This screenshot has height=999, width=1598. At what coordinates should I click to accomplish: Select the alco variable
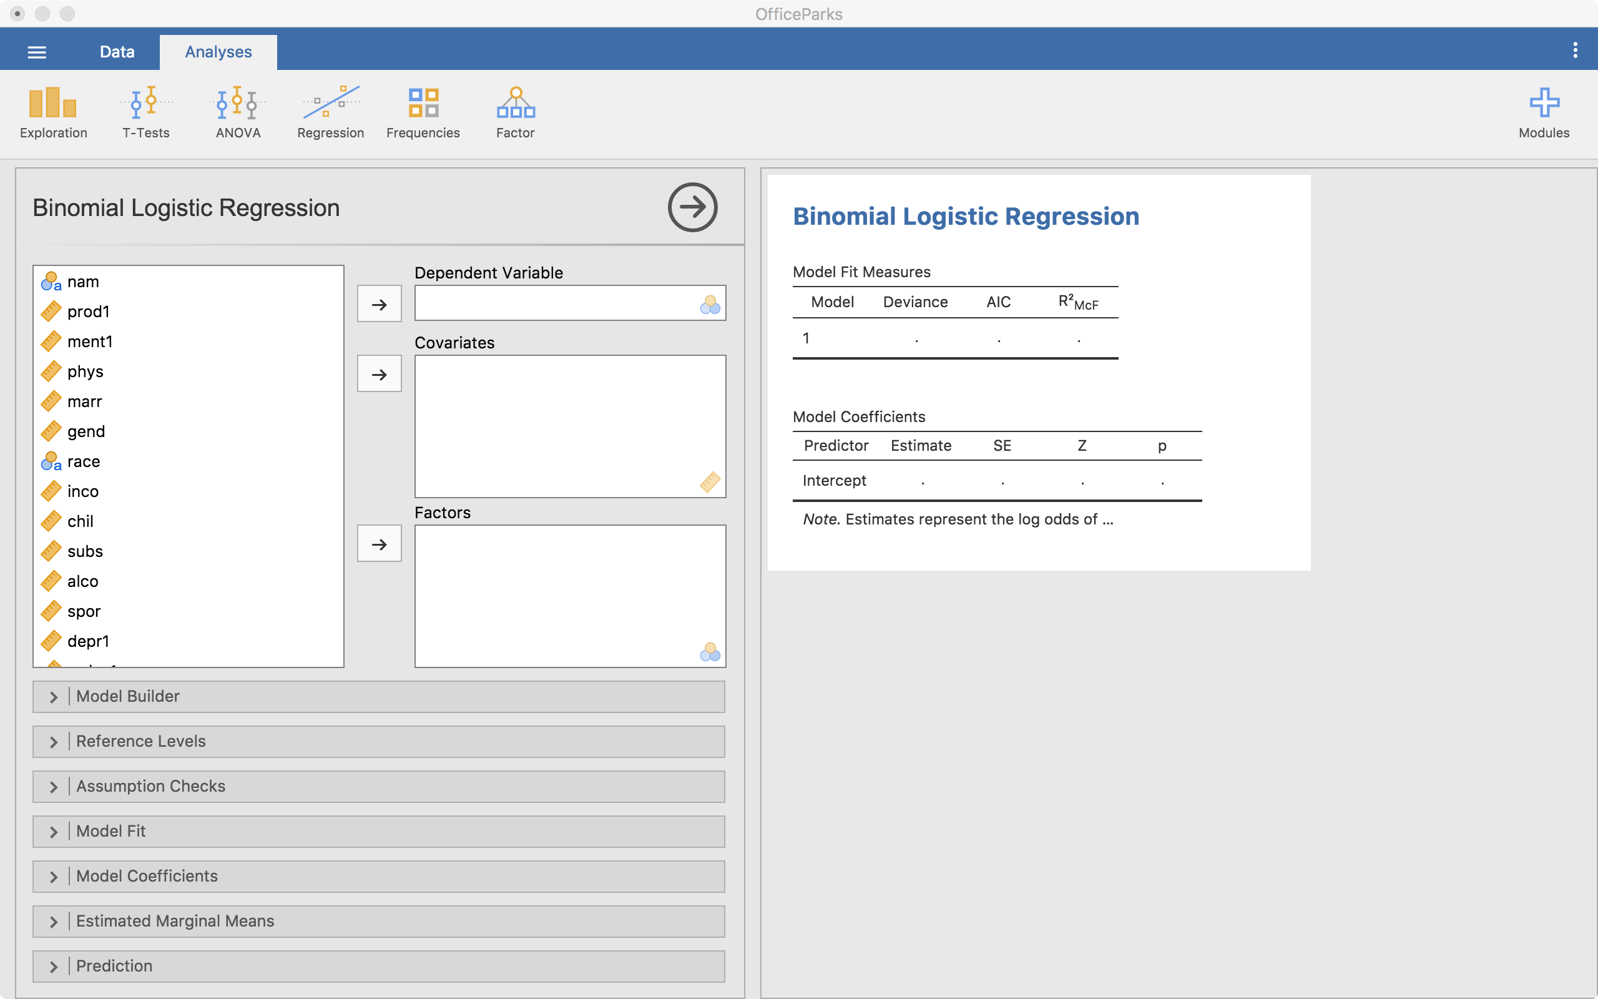188,581
